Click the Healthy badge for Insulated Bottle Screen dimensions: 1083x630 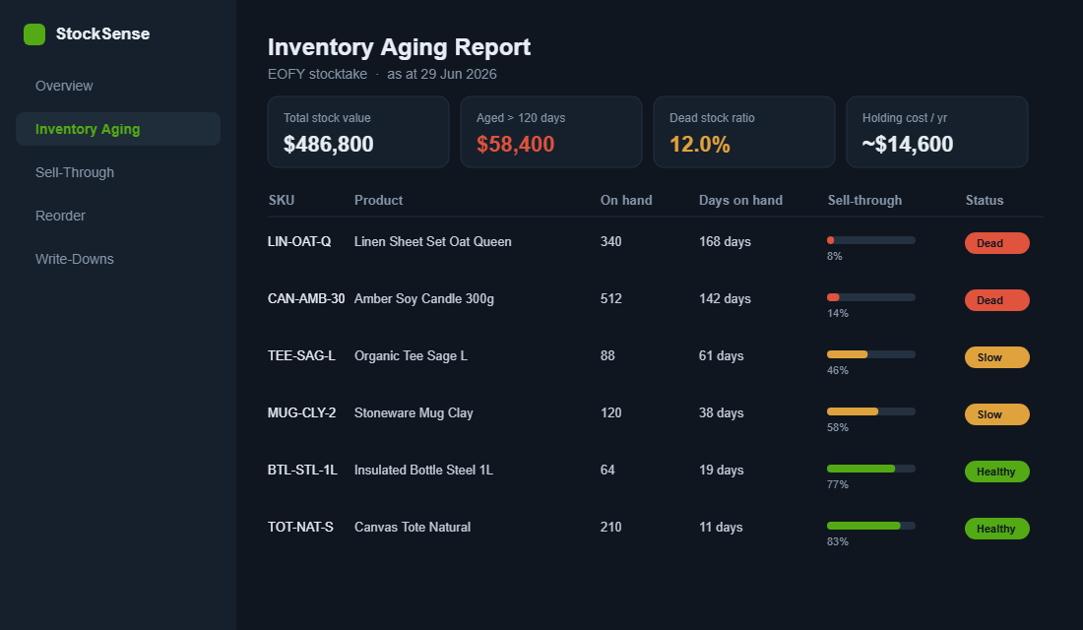tap(996, 472)
